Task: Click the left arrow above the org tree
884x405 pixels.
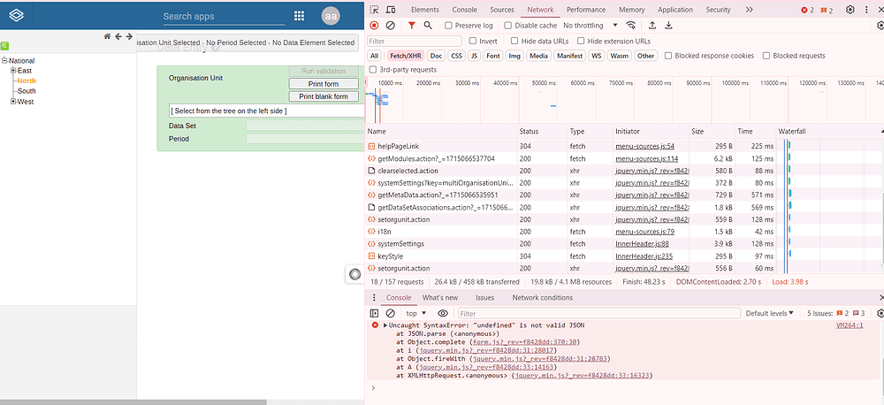Action: tap(118, 36)
